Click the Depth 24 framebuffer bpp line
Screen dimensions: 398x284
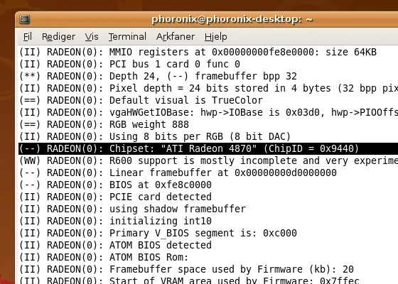(158, 77)
